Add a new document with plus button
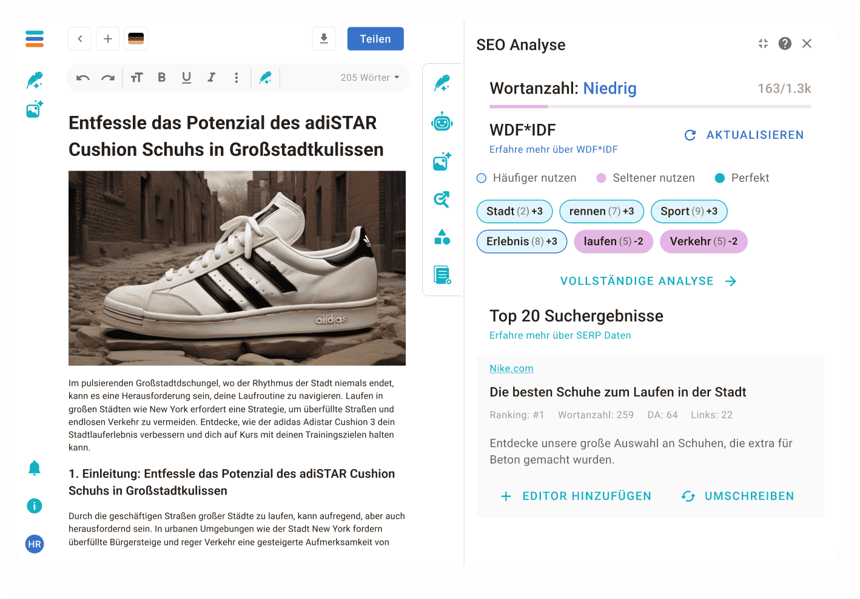 (108, 39)
